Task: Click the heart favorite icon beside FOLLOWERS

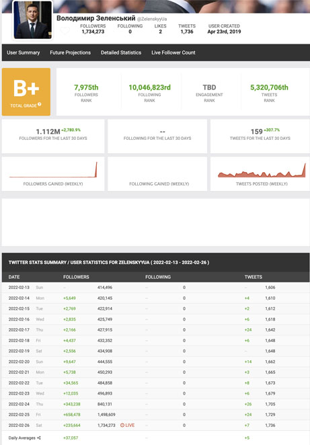Action: (x=65, y=30)
